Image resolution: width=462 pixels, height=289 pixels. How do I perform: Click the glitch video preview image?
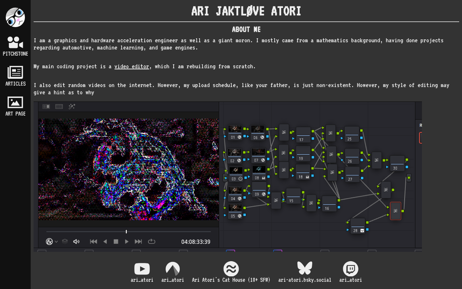pyautogui.click(x=128, y=169)
